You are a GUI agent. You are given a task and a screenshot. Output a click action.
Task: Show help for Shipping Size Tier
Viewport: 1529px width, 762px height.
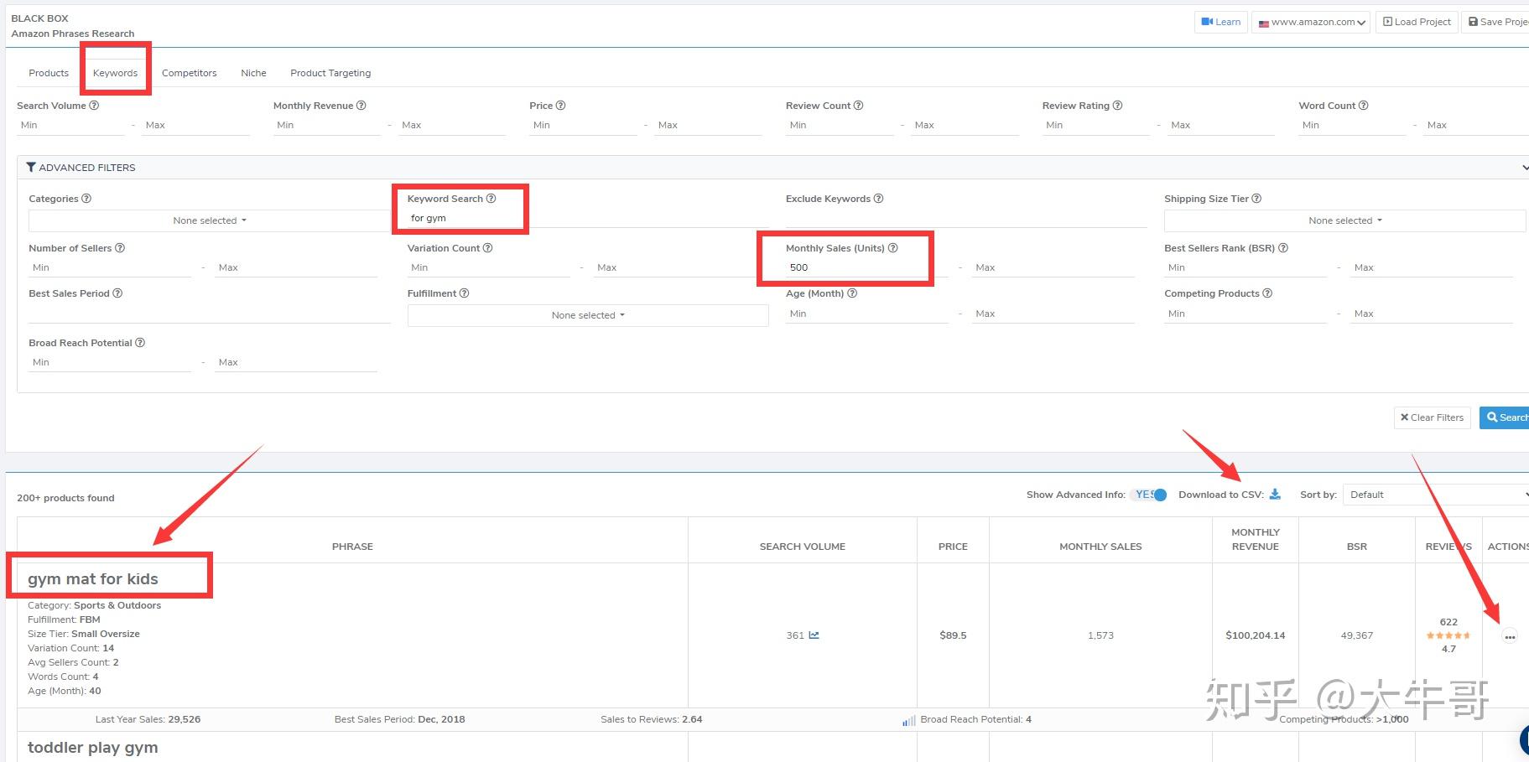point(1256,199)
